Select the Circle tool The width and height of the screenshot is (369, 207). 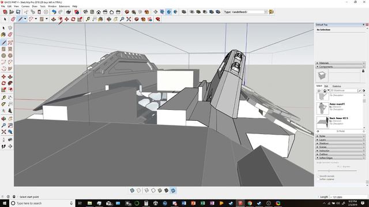[3, 56]
